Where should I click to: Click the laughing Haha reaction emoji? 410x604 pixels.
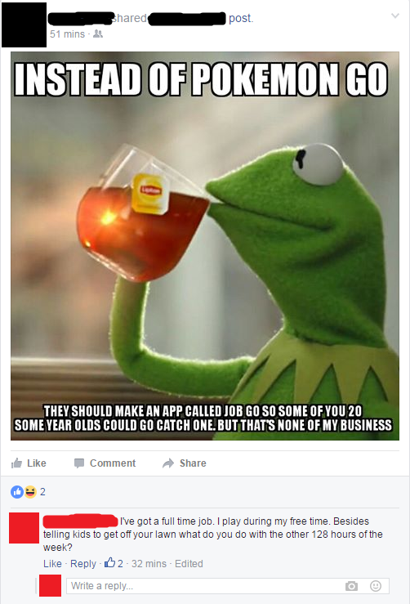[30, 492]
